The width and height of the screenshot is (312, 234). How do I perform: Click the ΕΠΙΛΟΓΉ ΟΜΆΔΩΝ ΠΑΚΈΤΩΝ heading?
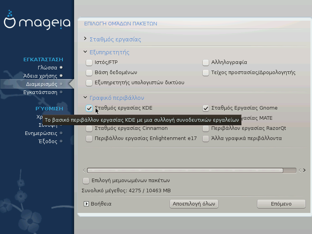[121, 24]
